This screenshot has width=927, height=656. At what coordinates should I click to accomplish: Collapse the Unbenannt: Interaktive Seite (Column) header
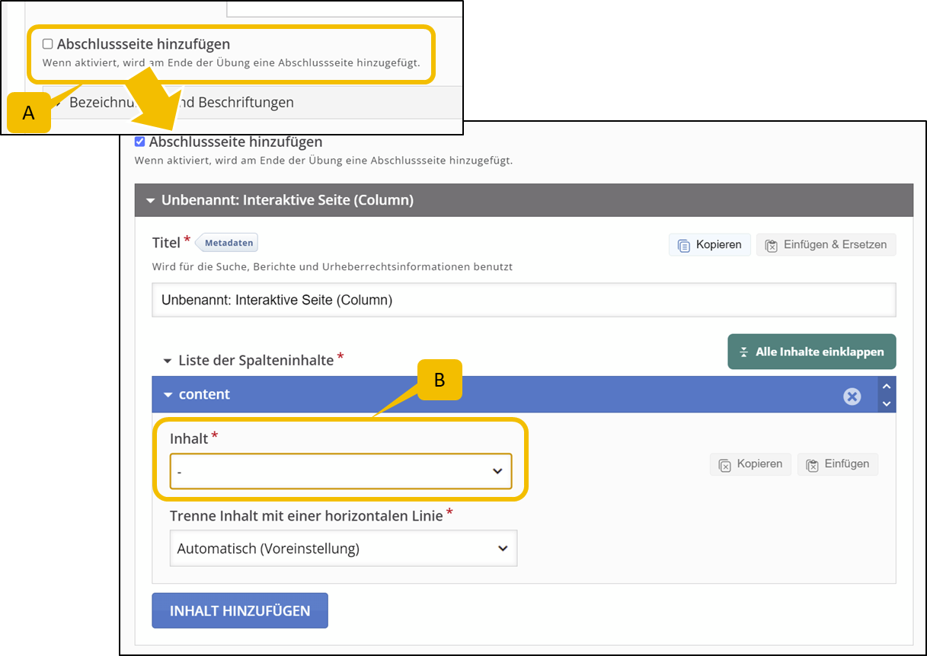[x=150, y=200]
